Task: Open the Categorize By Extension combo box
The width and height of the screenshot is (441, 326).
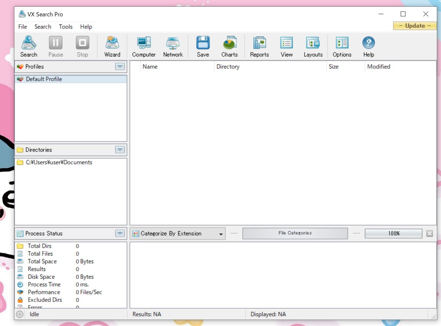Action: coord(178,234)
